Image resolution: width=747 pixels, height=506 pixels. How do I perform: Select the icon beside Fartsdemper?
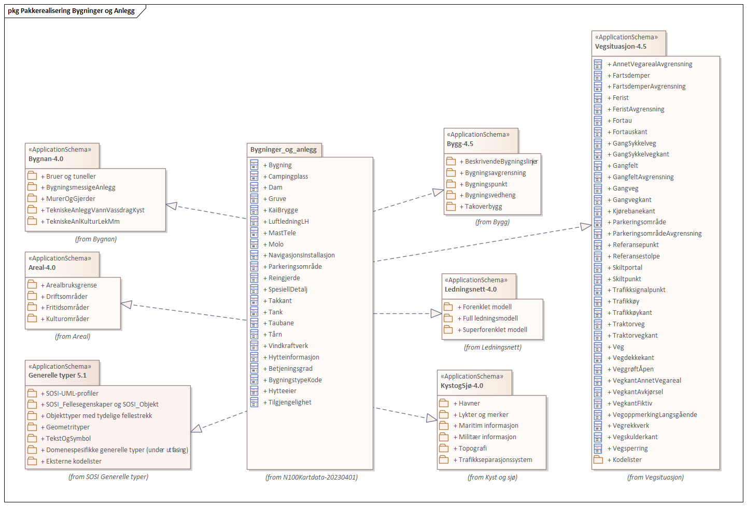click(x=598, y=75)
